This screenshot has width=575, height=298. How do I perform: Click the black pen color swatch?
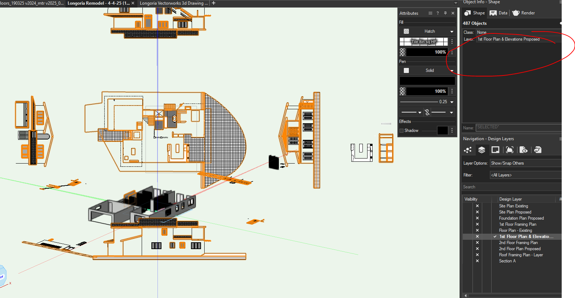[427, 81]
